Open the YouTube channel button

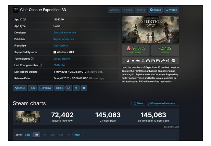coord(84,88)
